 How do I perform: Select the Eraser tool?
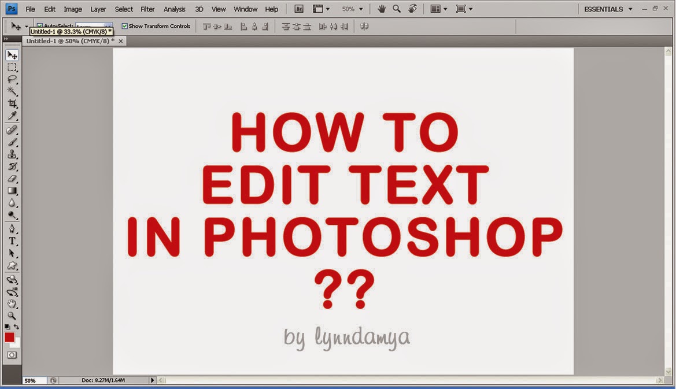12,179
